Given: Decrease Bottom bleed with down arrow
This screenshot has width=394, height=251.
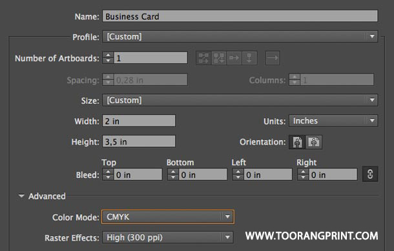Looking at the screenshot, I should [173, 177].
